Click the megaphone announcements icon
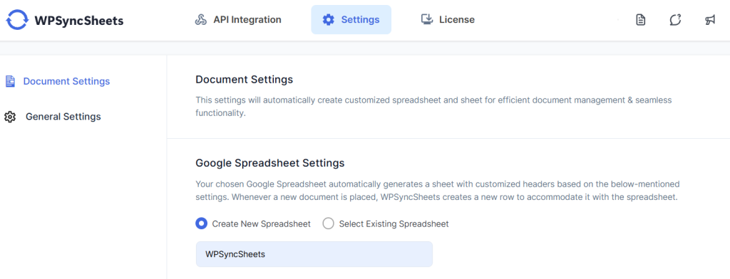The width and height of the screenshot is (730, 279). coord(709,20)
